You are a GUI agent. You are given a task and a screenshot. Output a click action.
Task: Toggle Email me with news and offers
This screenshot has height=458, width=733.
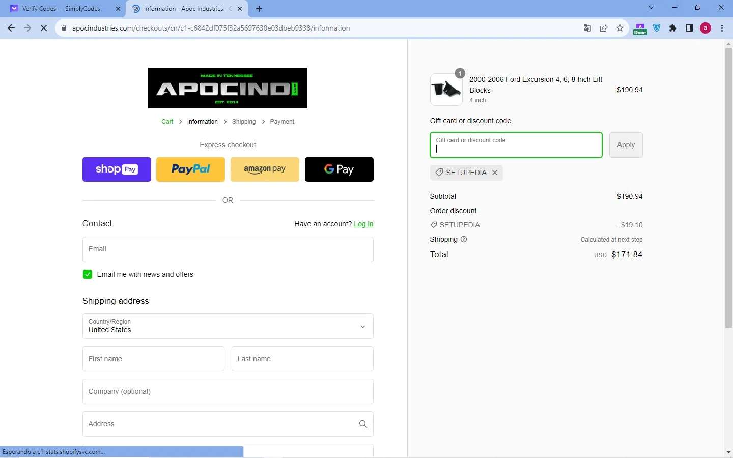(88, 274)
